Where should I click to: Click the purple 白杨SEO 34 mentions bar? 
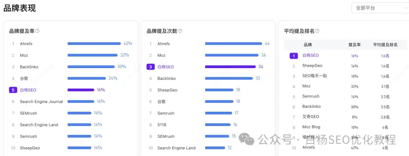coord(230,67)
